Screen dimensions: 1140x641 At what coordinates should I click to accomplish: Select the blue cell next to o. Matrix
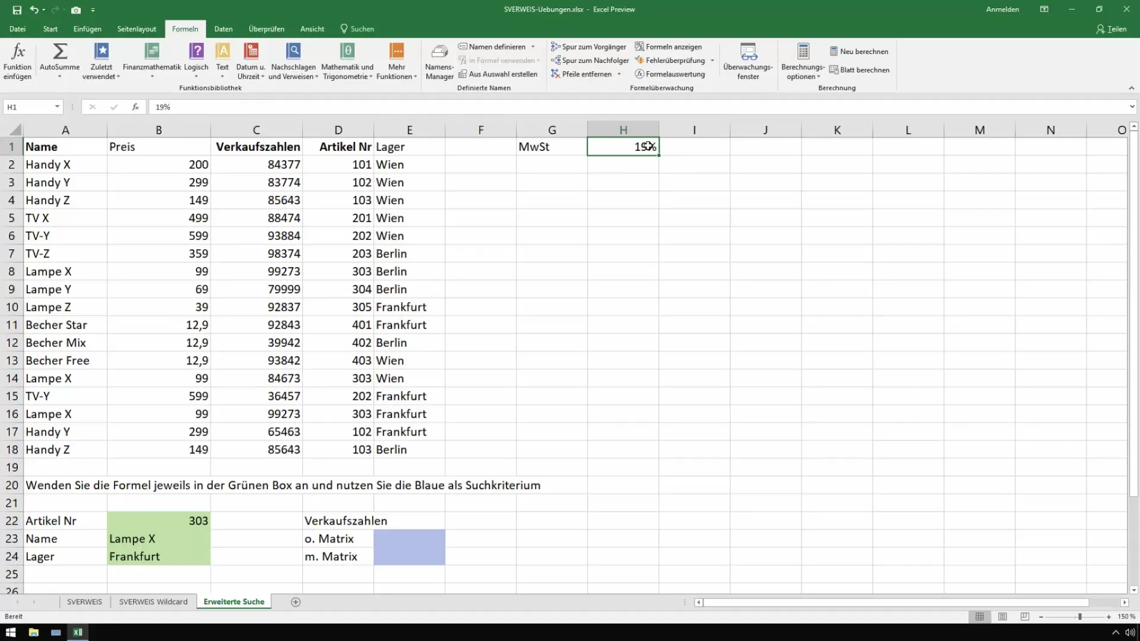coord(409,538)
